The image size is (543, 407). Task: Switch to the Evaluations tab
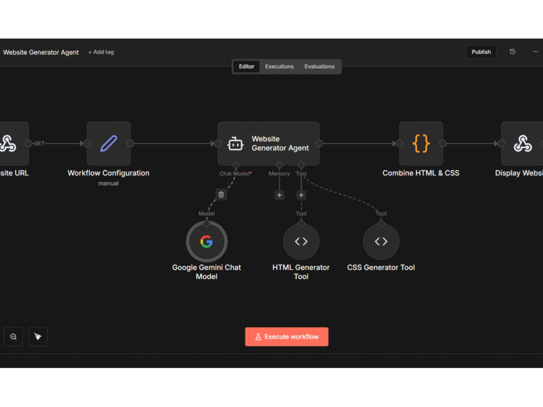pos(319,66)
